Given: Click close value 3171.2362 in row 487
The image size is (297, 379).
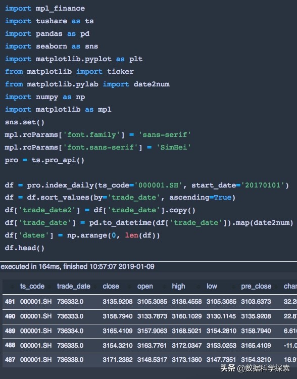Looking at the screenshot, I should tap(118, 360).
